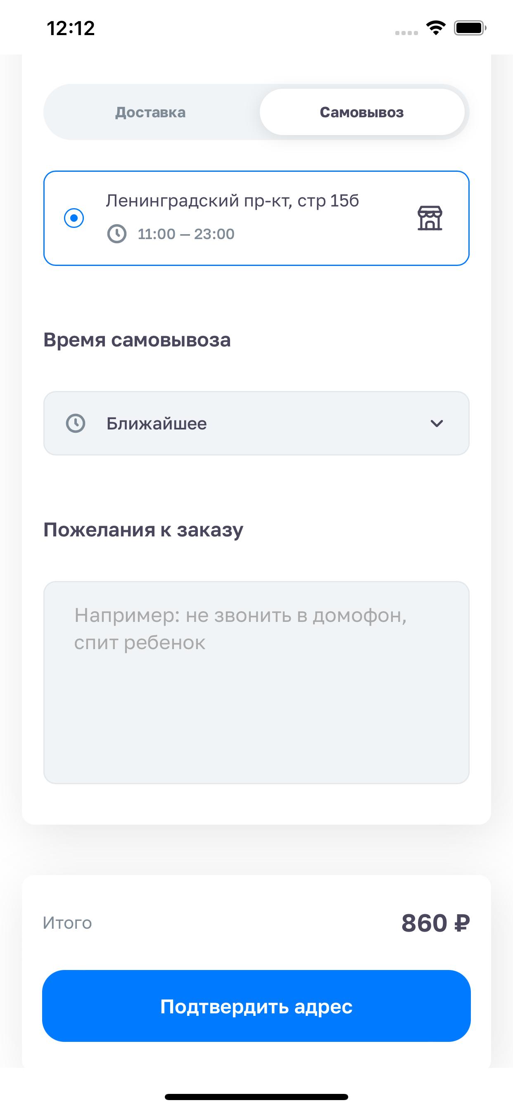Open the Ближайшее pickup time dropdown
The width and height of the screenshot is (513, 1110).
[256, 423]
